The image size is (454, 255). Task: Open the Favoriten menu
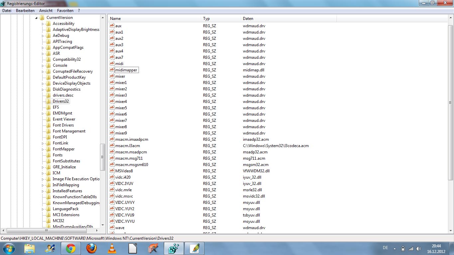[x=65, y=11]
